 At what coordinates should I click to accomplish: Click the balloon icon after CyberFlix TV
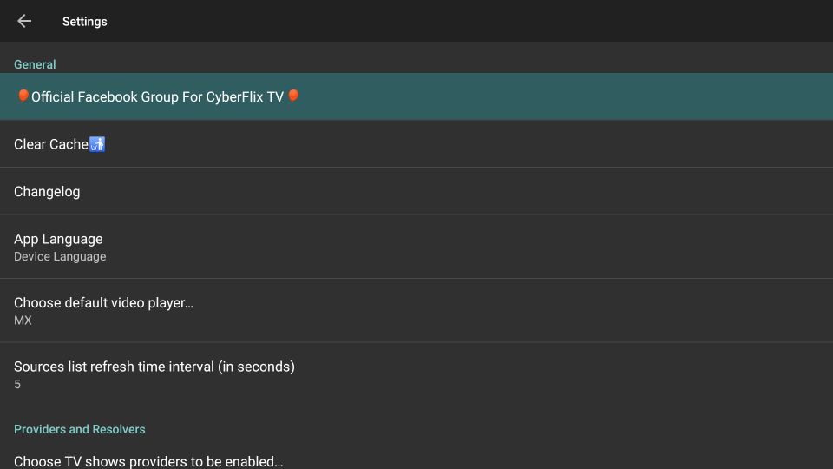pos(293,96)
